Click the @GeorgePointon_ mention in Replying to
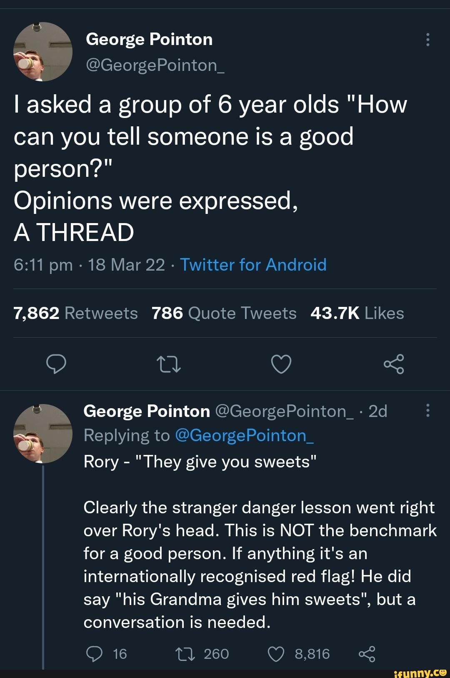The width and height of the screenshot is (450, 678). 244,435
